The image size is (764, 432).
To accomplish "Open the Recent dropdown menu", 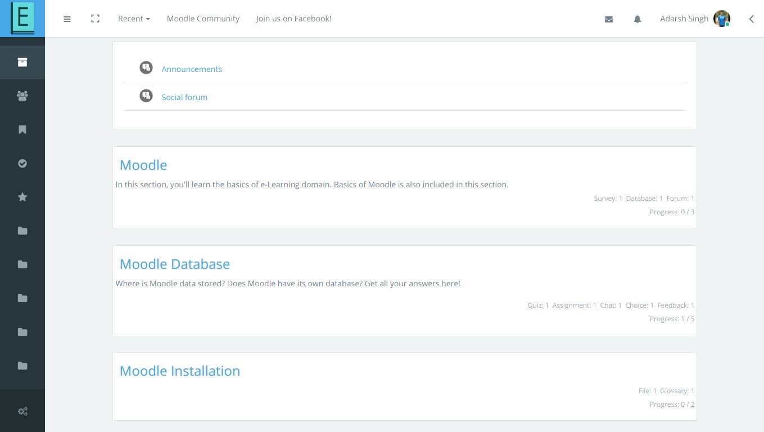I will (x=134, y=19).
